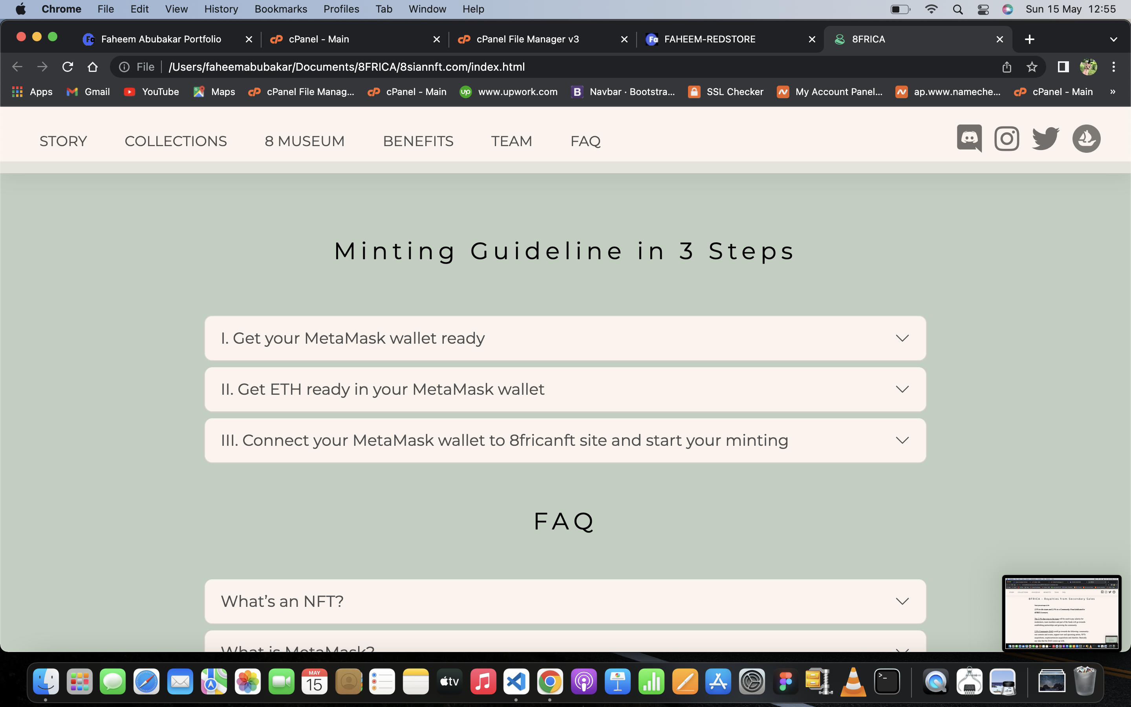Open the Instagram icon in site header
Viewport: 1131px width, 707px height.
pyautogui.click(x=1007, y=138)
